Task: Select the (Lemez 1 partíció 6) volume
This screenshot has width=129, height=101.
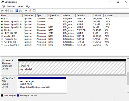Action: tap(13, 27)
